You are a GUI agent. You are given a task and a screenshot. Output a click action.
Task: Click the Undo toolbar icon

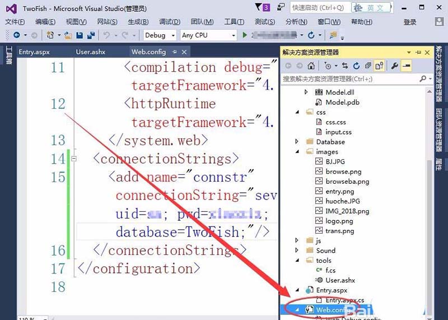pos(106,35)
